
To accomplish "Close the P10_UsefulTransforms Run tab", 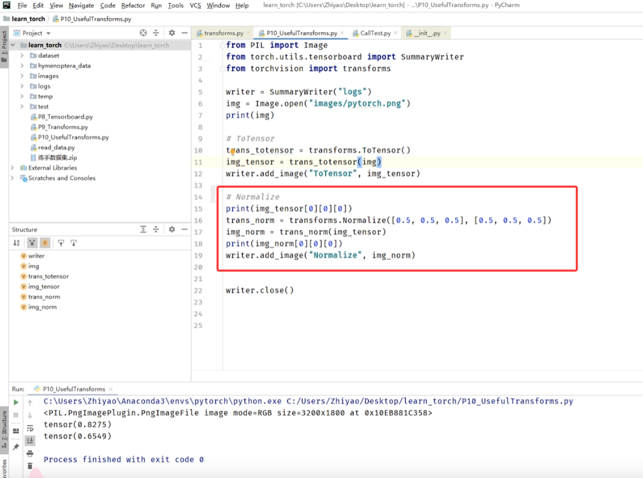I will click(x=111, y=389).
